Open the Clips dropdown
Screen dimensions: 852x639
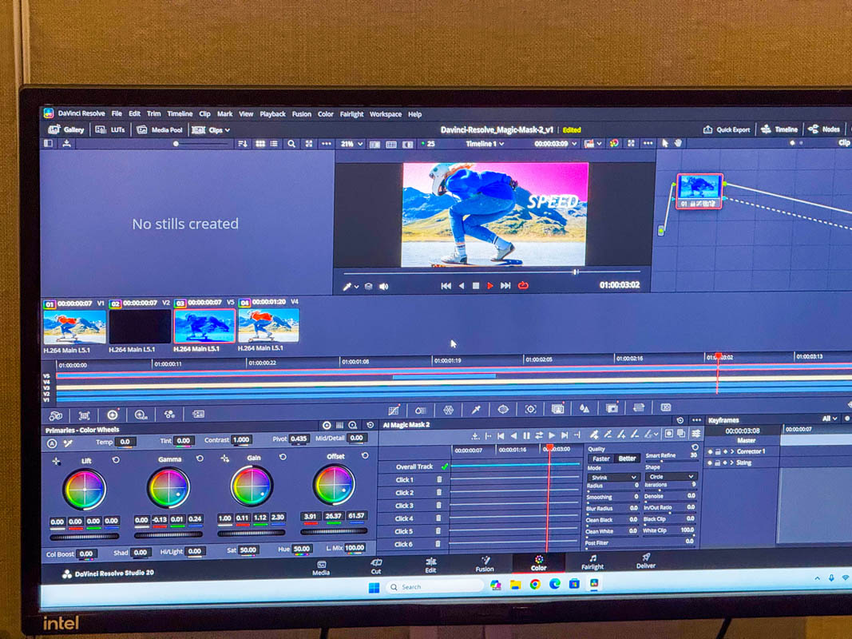tap(212, 130)
